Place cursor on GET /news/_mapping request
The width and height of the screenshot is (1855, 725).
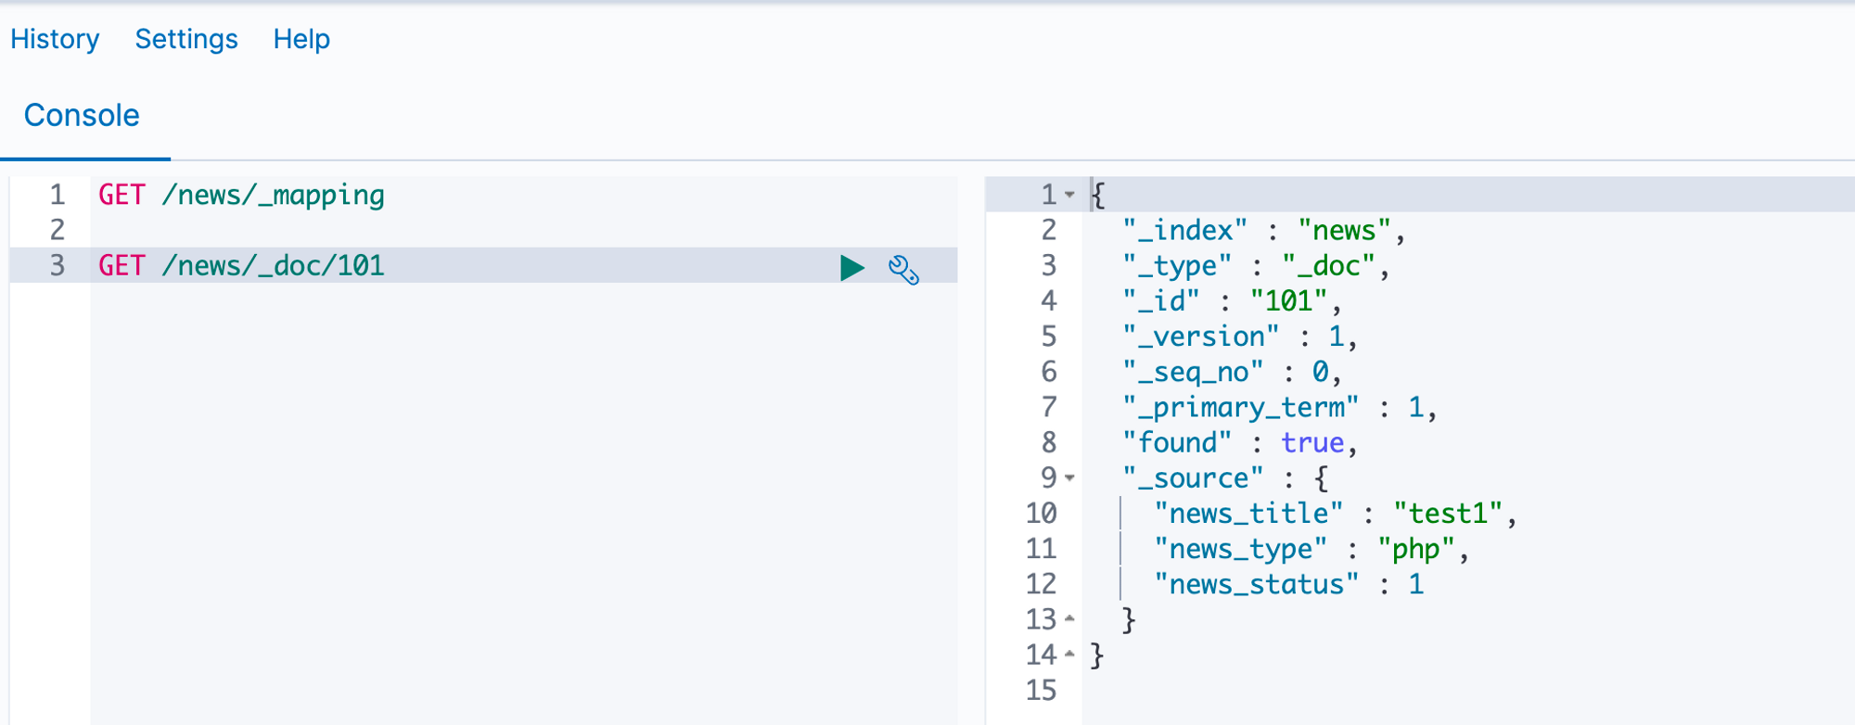[x=241, y=196]
